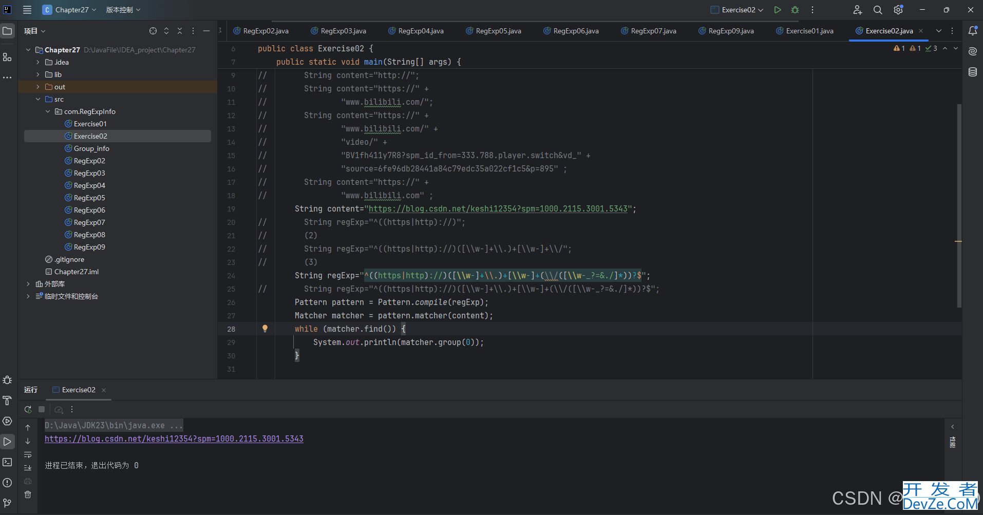Expand the lib folder
This screenshot has height=515, width=983.
(x=38, y=74)
